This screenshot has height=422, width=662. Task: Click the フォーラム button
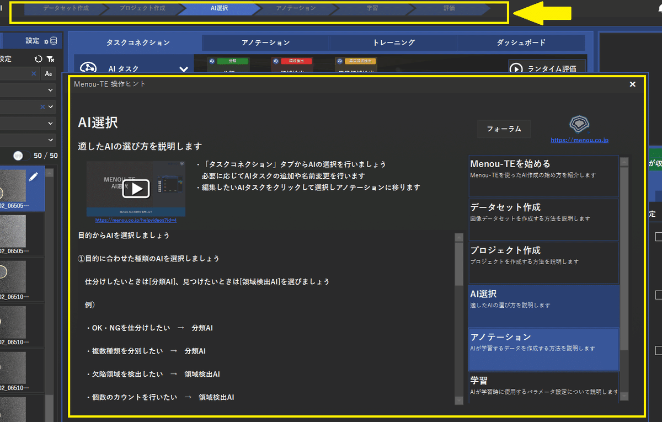[504, 129]
